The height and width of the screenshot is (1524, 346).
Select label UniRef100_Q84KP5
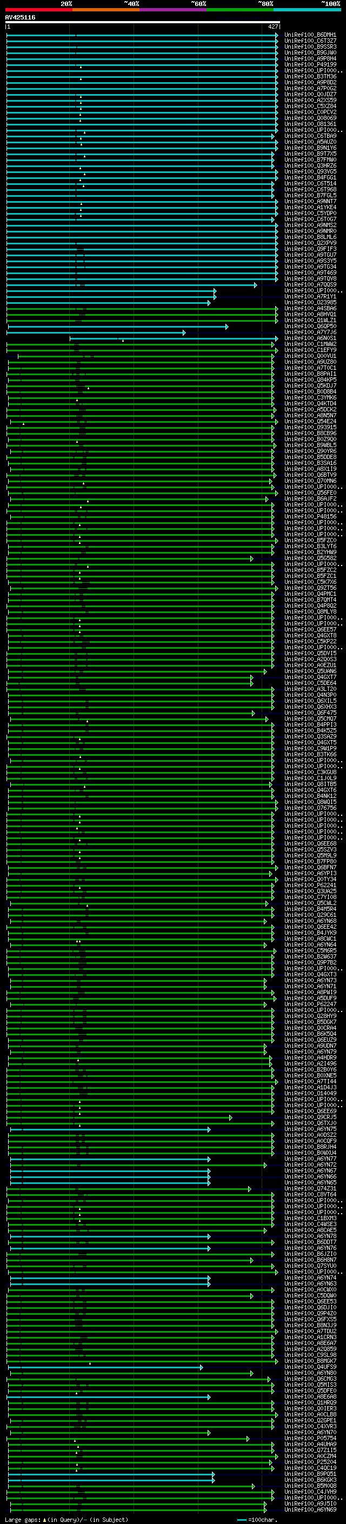310,380
